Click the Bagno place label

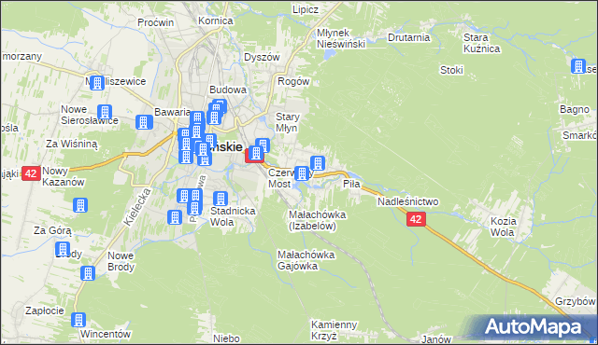575,109
